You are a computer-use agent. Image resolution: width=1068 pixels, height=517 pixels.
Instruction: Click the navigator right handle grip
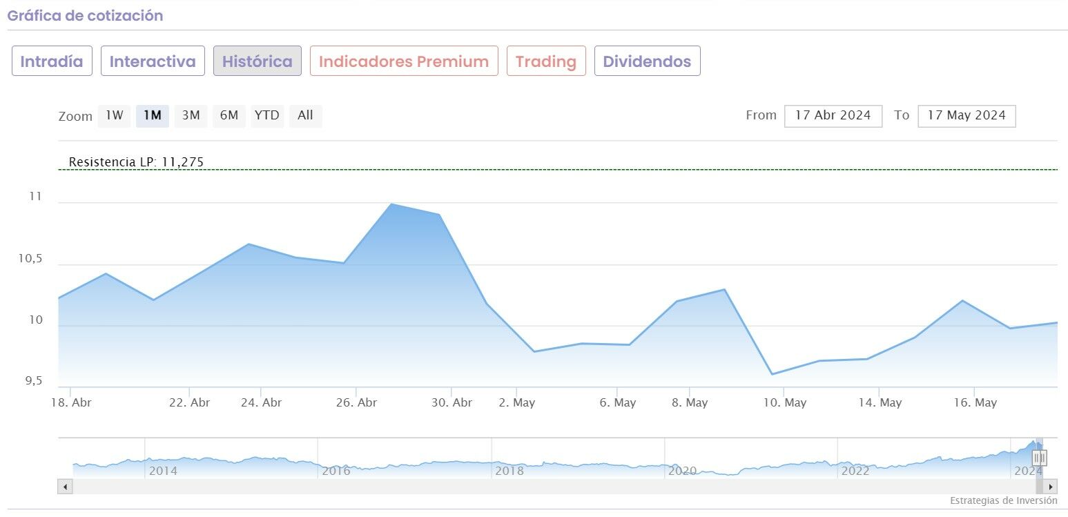pyautogui.click(x=1040, y=458)
